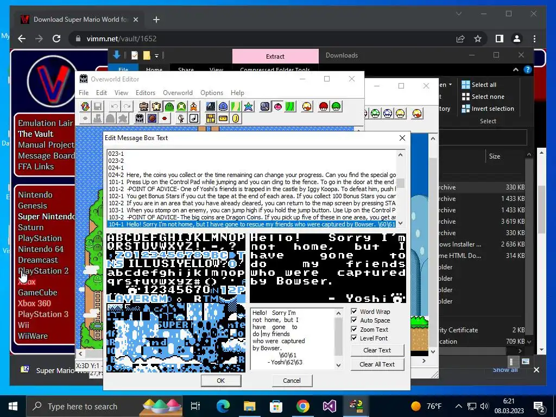Viewport: 556px width, 417px height.
Task: Click the pointing hand icon in second toolbar row
Action: coord(181,118)
